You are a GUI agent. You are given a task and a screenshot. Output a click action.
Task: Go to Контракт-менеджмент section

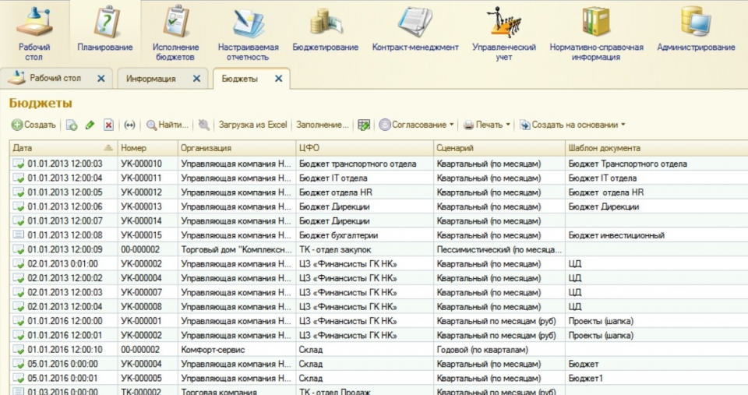click(415, 31)
